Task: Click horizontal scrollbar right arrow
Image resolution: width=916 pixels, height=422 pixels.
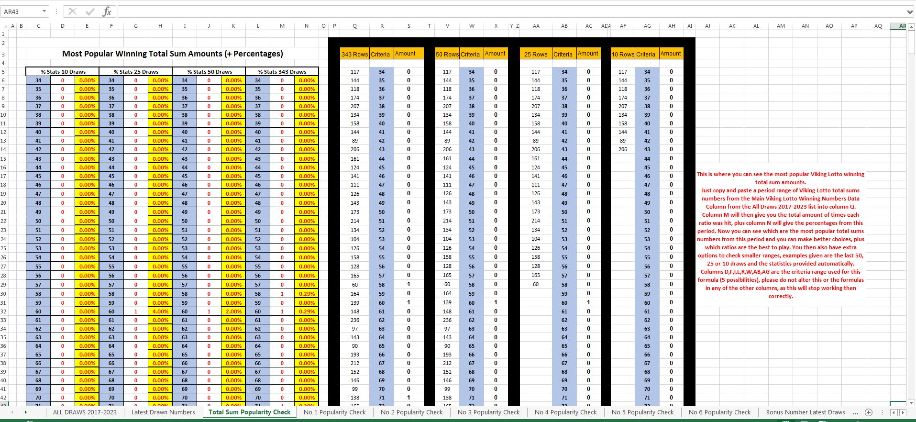Action: pos(903,412)
